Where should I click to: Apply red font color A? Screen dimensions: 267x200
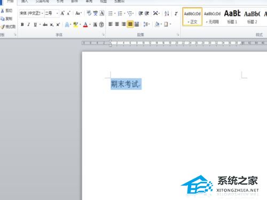(85, 25)
